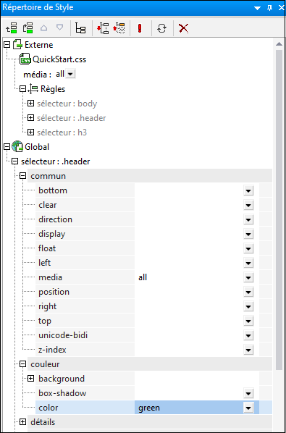
Task: Click the position property value field
Action: pyautogui.click(x=188, y=292)
